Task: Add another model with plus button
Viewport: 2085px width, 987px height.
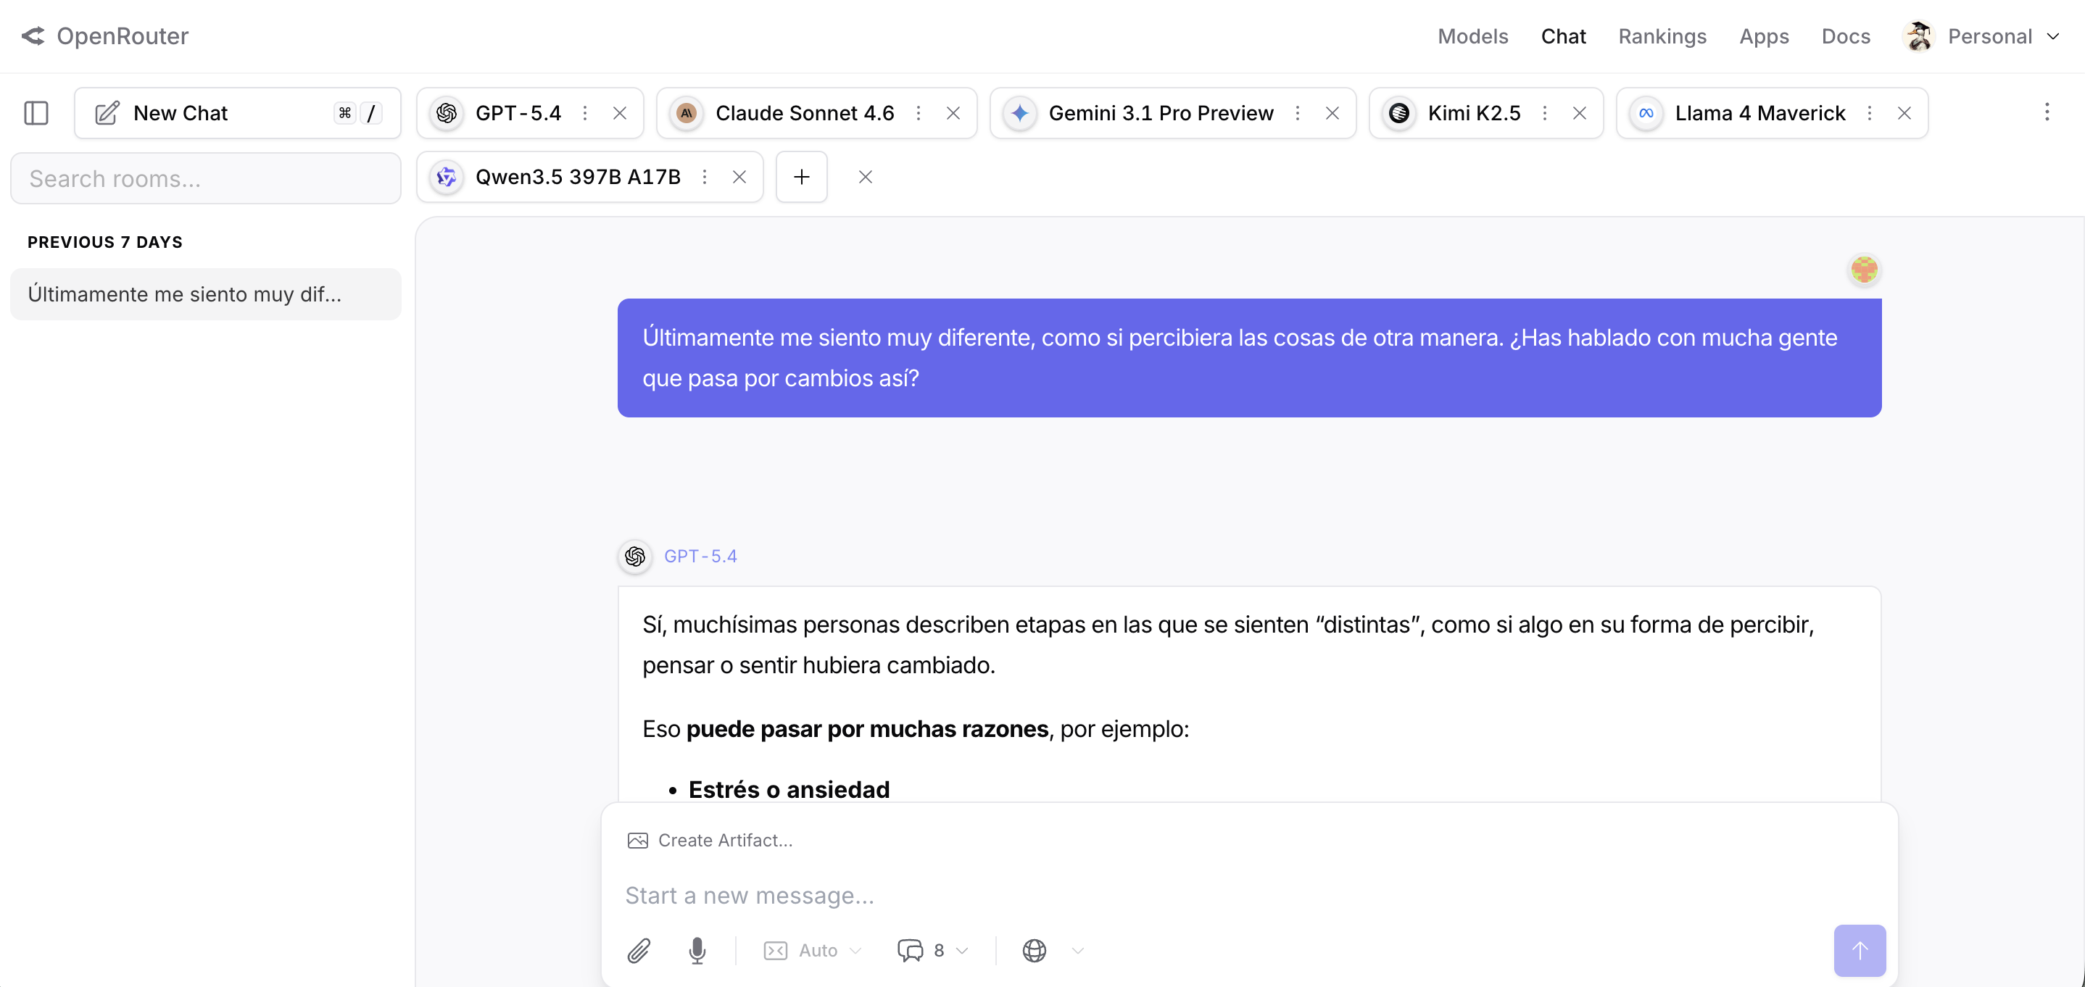Action: [x=801, y=176]
